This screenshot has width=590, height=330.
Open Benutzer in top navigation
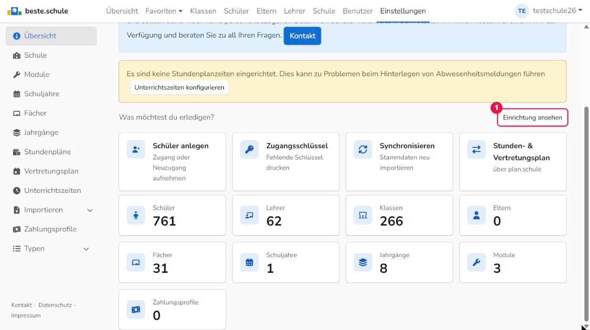[x=358, y=11]
